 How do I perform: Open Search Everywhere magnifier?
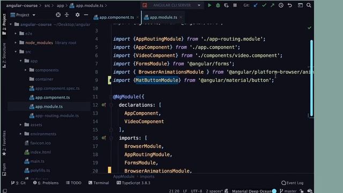click(x=309, y=5)
